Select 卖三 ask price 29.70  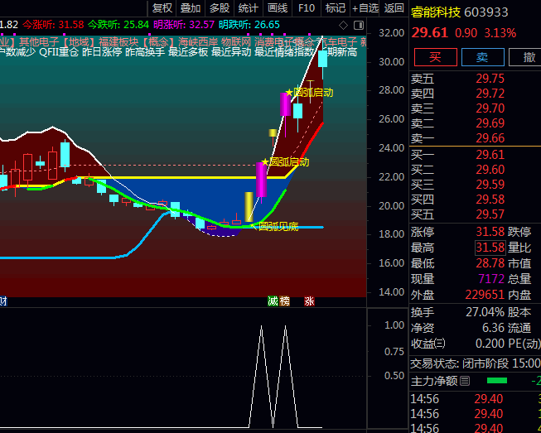coord(490,108)
